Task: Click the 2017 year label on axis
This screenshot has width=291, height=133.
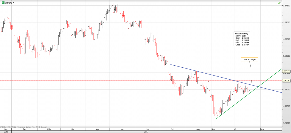Action: pos(147,132)
